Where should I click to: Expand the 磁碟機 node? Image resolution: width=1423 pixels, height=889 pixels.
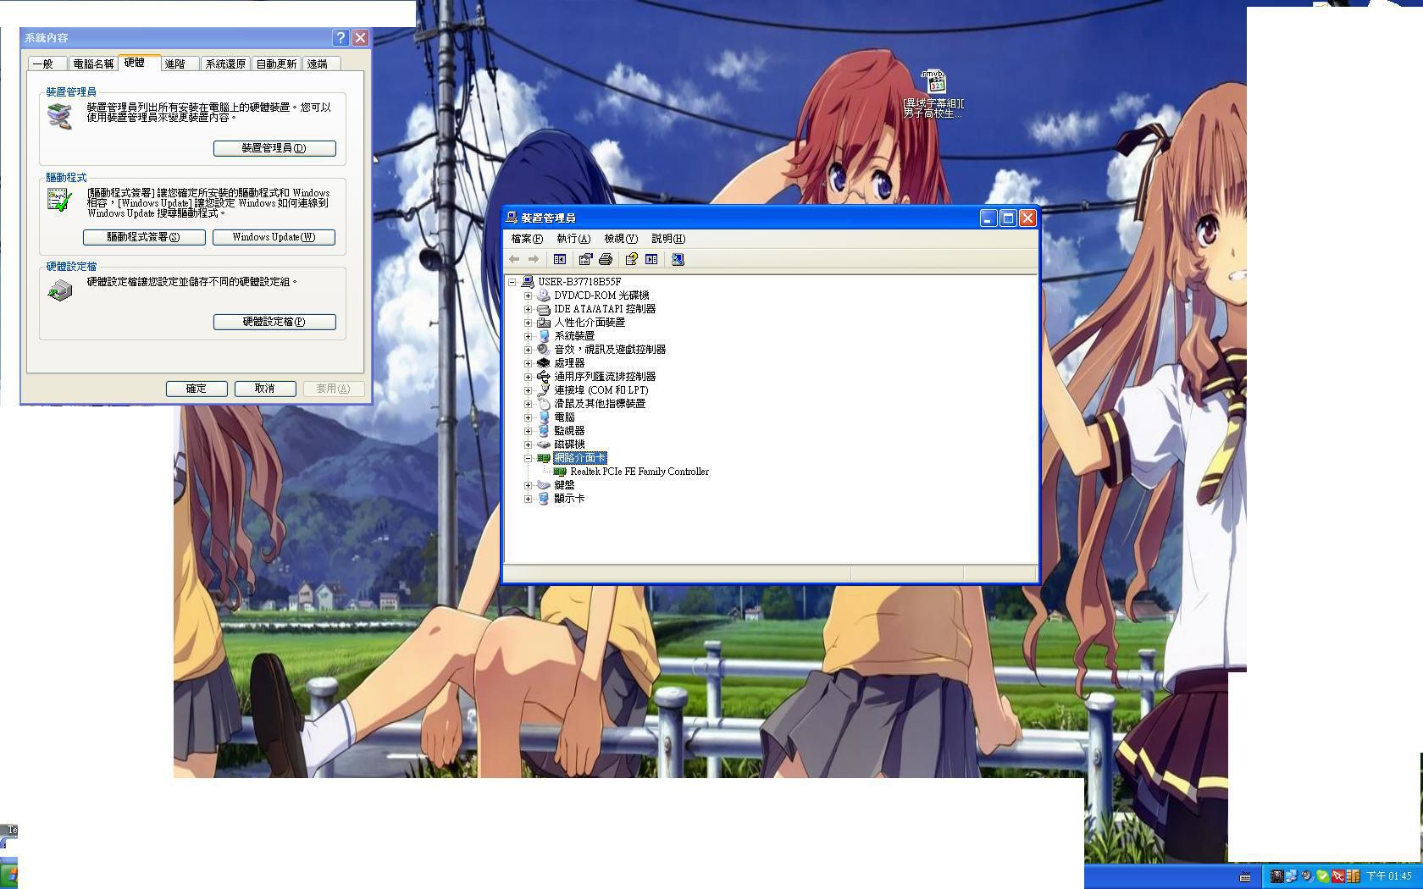click(528, 444)
